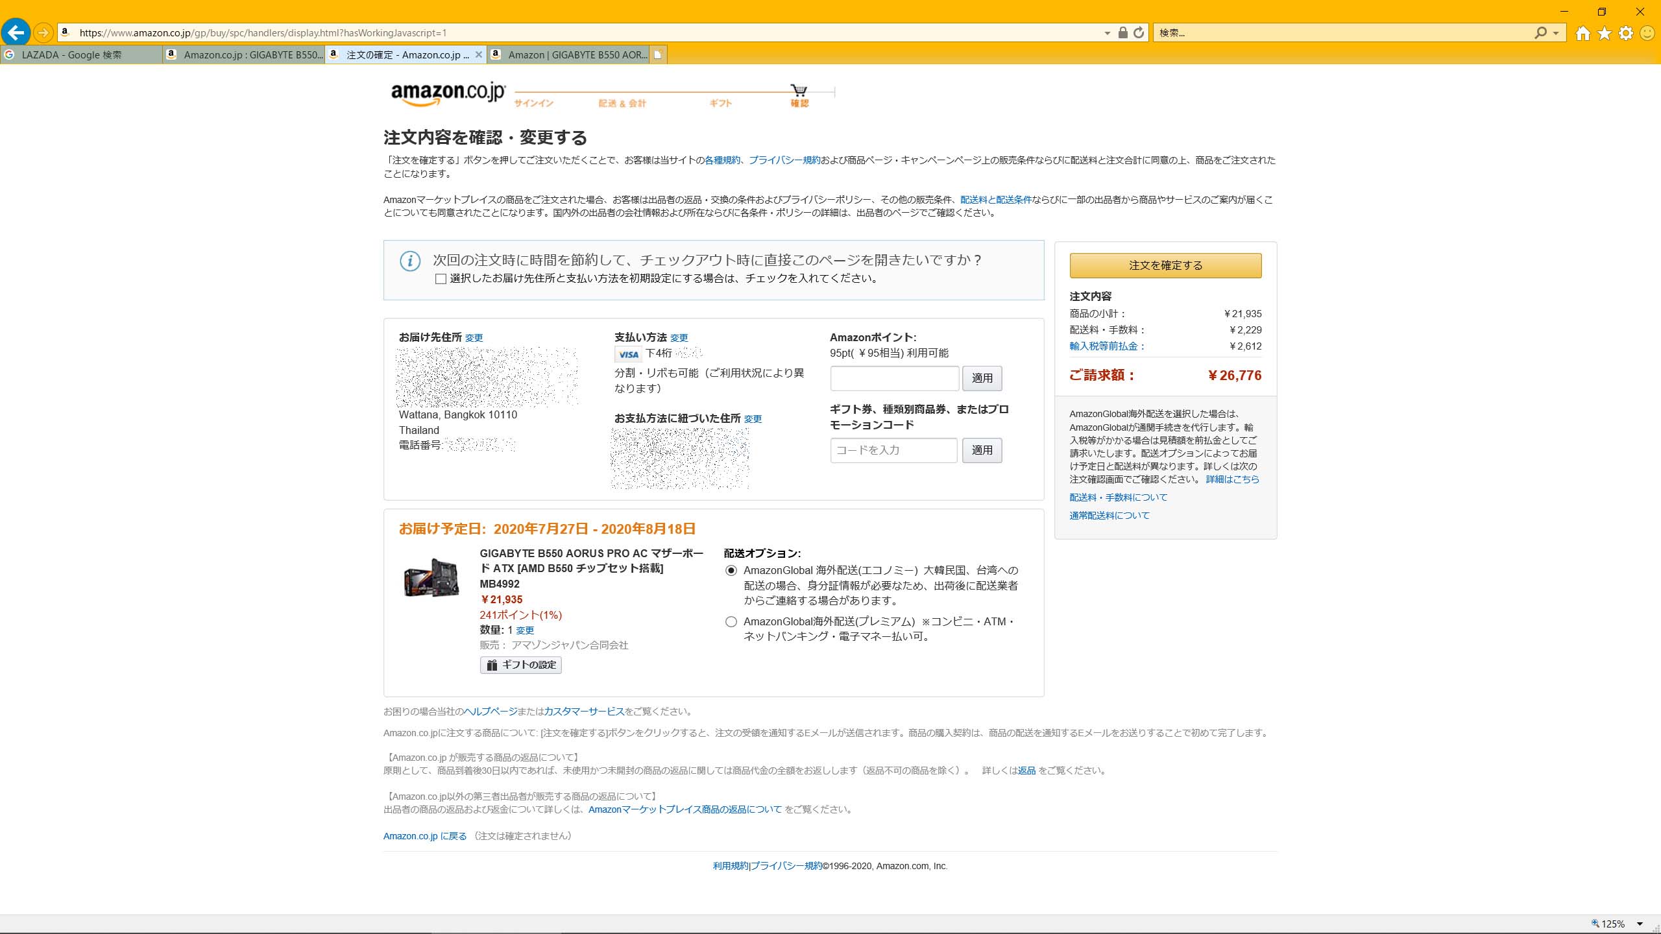Open the ヘルプページ link
1661x934 pixels.
click(x=491, y=712)
